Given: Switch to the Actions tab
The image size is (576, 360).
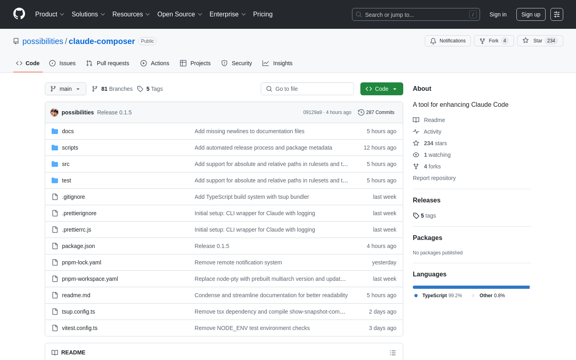Looking at the screenshot, I should (155, 63).
